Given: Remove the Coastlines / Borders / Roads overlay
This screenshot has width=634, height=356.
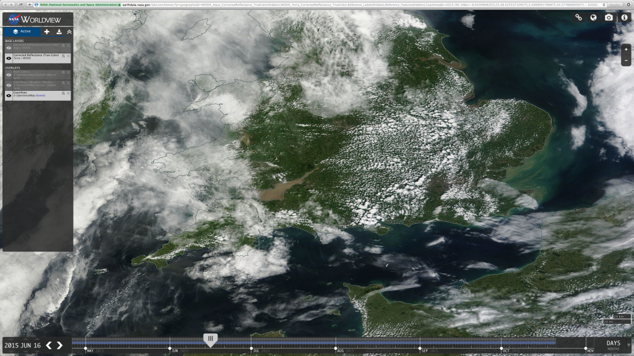Looking at the screenshot, I should coord(68,83).
